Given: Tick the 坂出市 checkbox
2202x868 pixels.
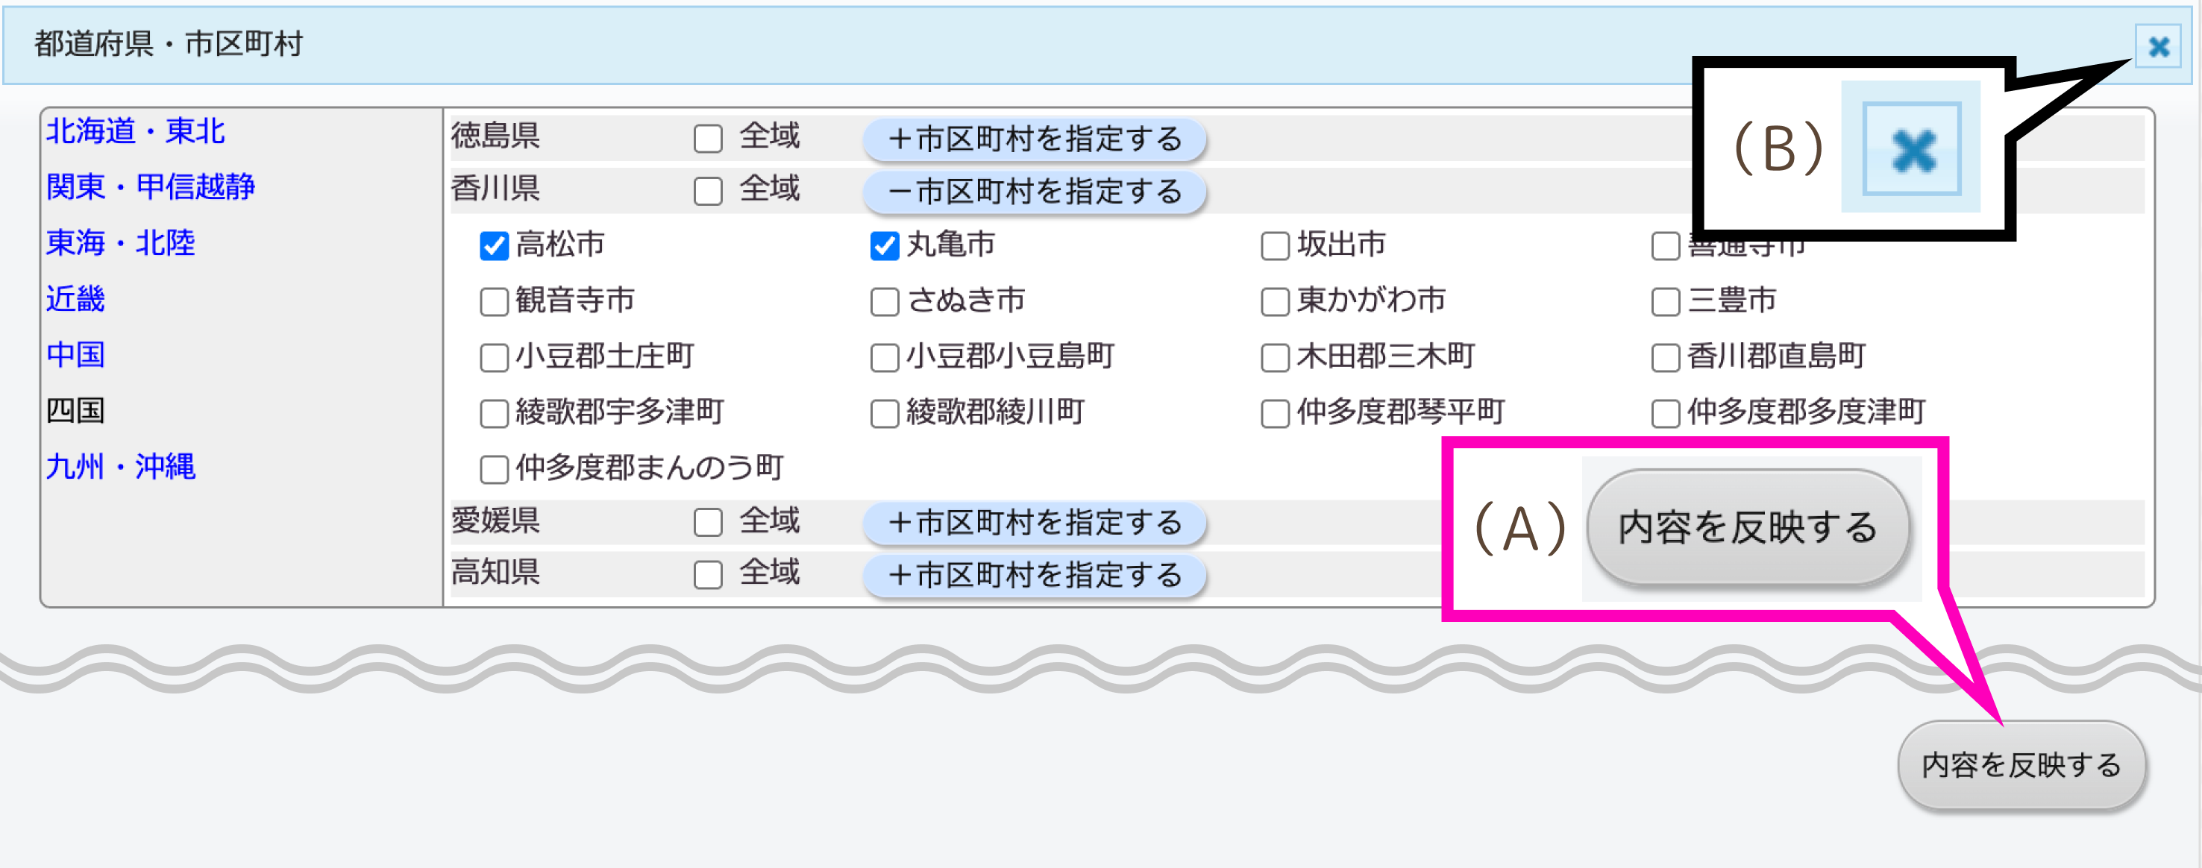Looking at the screenshot, I should click(x=1275, y=246).
